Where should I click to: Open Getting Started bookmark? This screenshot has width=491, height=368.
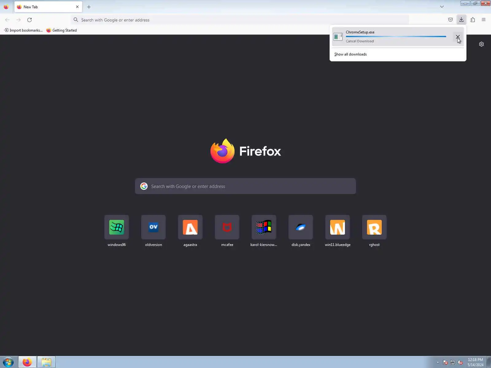pos(62,30)
